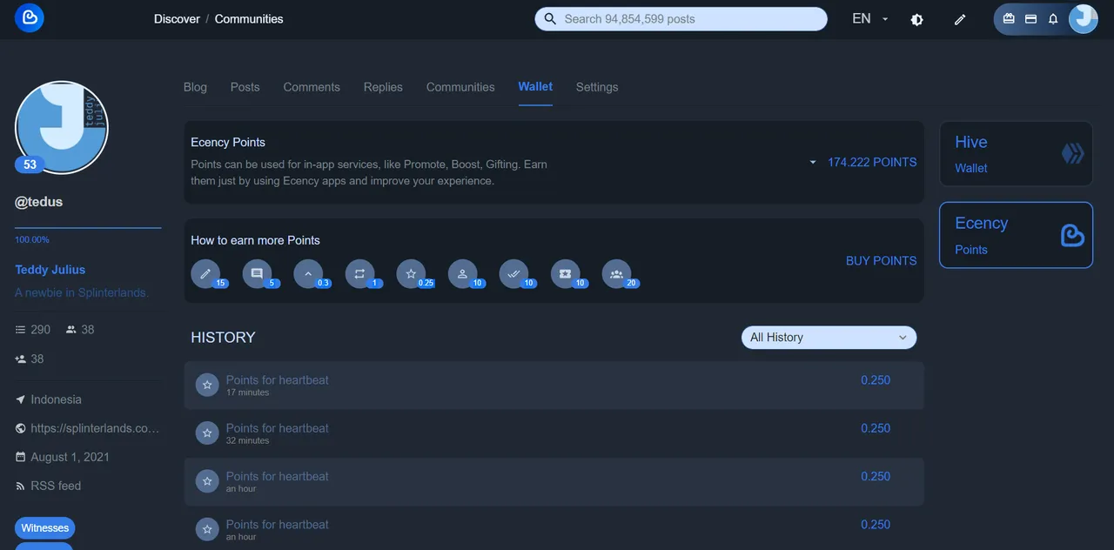Click the ticket star points icon (10)
Image resolution: width=1114 pixels, height=550 pixels.
(x=566, y=273)
